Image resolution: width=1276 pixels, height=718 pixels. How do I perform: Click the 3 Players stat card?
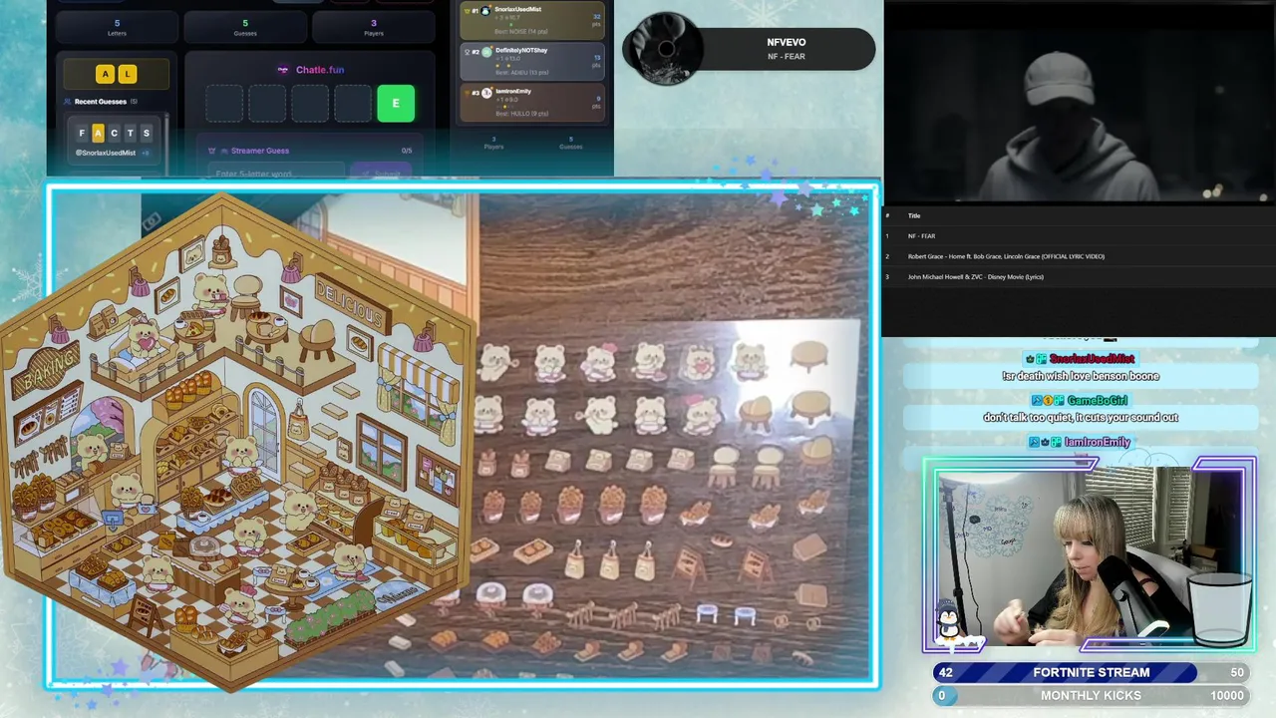pos(374,28)
